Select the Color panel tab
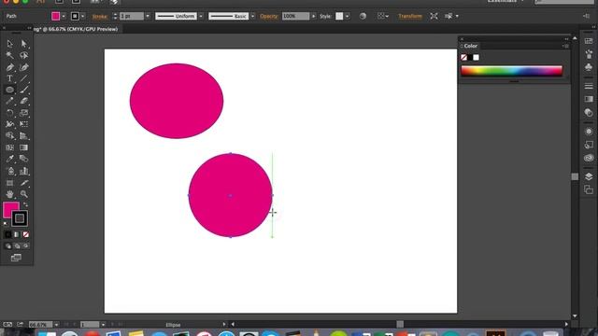 click(x=470, y=46)
